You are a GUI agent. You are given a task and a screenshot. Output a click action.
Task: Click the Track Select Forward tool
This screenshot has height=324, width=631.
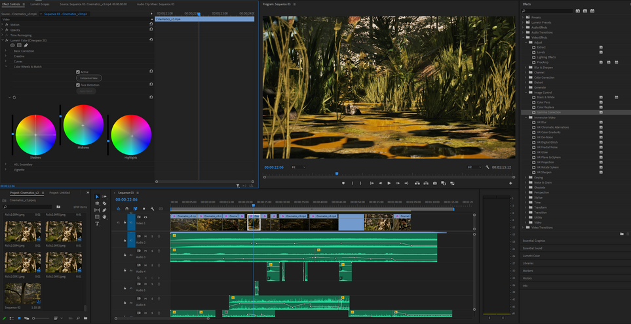coord(104,196)
